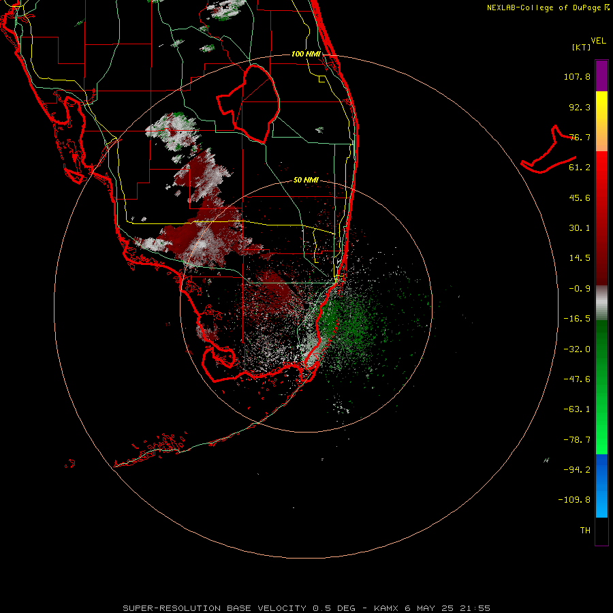The image size is (613, 613).
Task: Click the 100 NMI range ring label
Action: 306,54
